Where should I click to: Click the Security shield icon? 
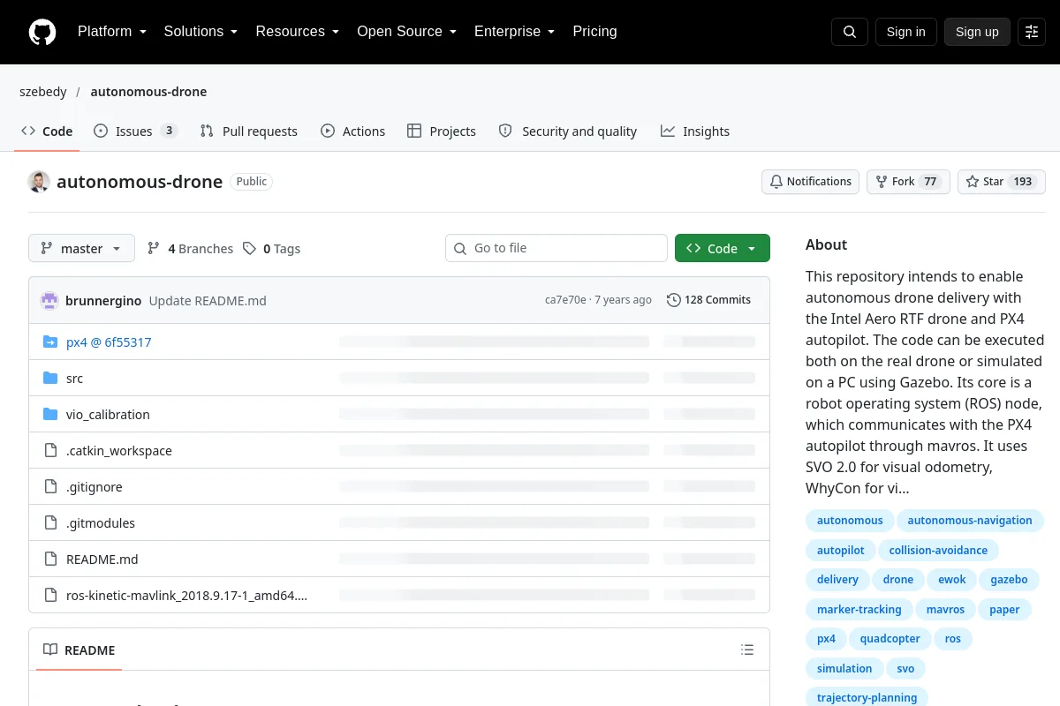pos(505,131)
